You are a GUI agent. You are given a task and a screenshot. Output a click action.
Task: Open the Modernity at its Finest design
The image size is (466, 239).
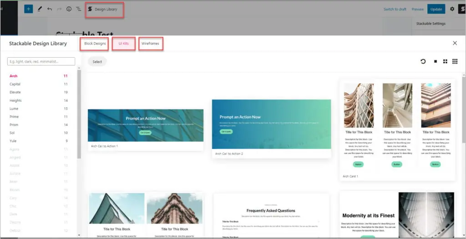coord(397,215)
